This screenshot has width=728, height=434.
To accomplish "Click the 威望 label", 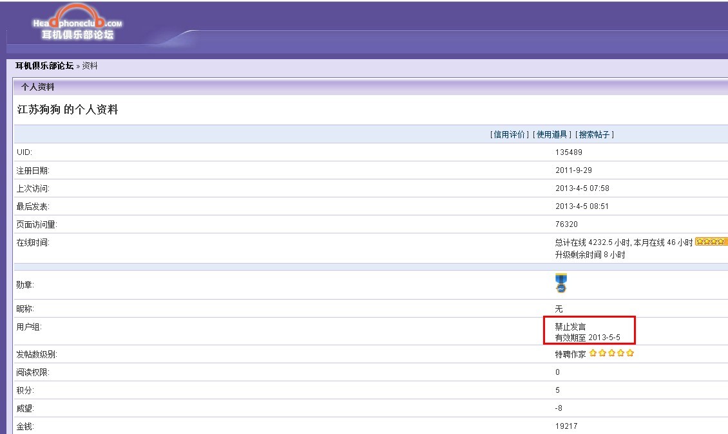I will (x=25, y=408).
